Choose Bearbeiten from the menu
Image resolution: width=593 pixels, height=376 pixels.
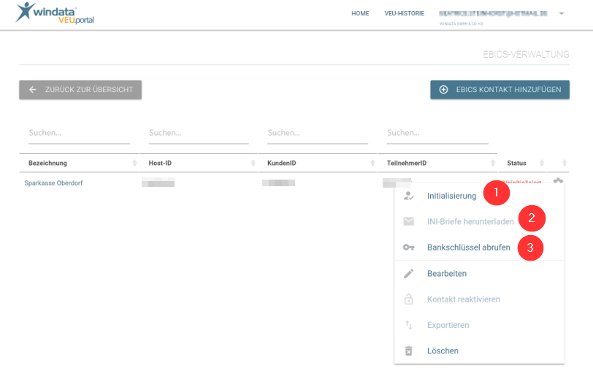[x=447, y=274]
